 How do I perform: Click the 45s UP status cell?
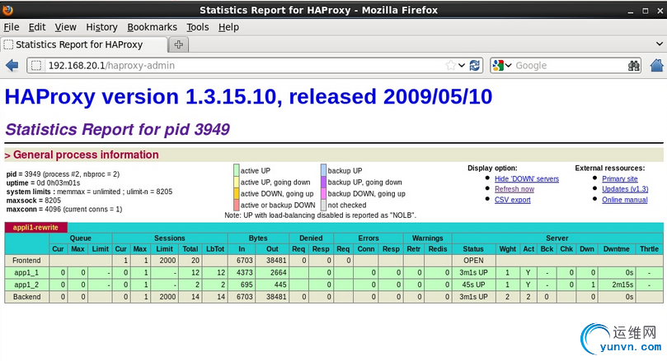(473, 285)
